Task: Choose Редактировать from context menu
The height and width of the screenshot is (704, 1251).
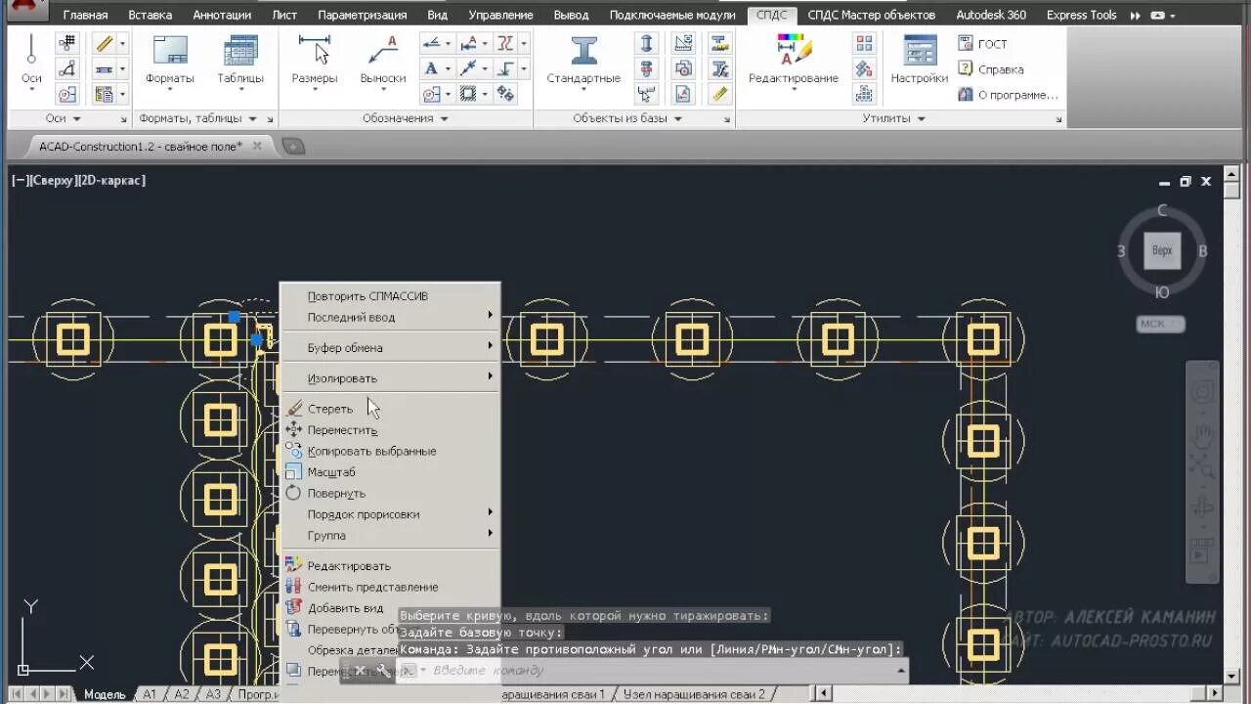Action: coord(389,566)
